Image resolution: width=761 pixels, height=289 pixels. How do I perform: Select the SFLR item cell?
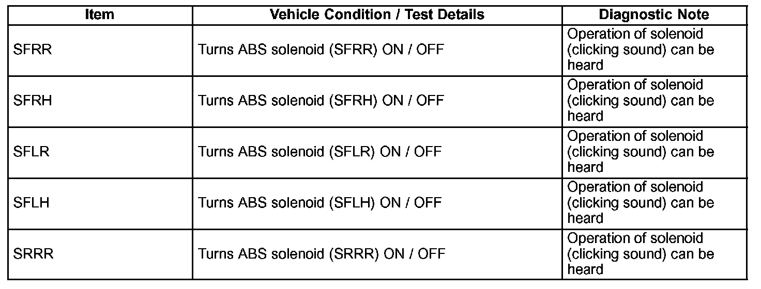32,152
